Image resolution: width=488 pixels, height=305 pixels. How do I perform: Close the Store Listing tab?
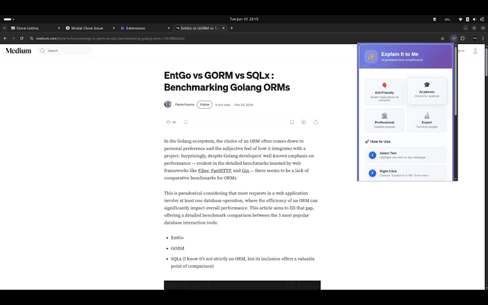point(59,28)
